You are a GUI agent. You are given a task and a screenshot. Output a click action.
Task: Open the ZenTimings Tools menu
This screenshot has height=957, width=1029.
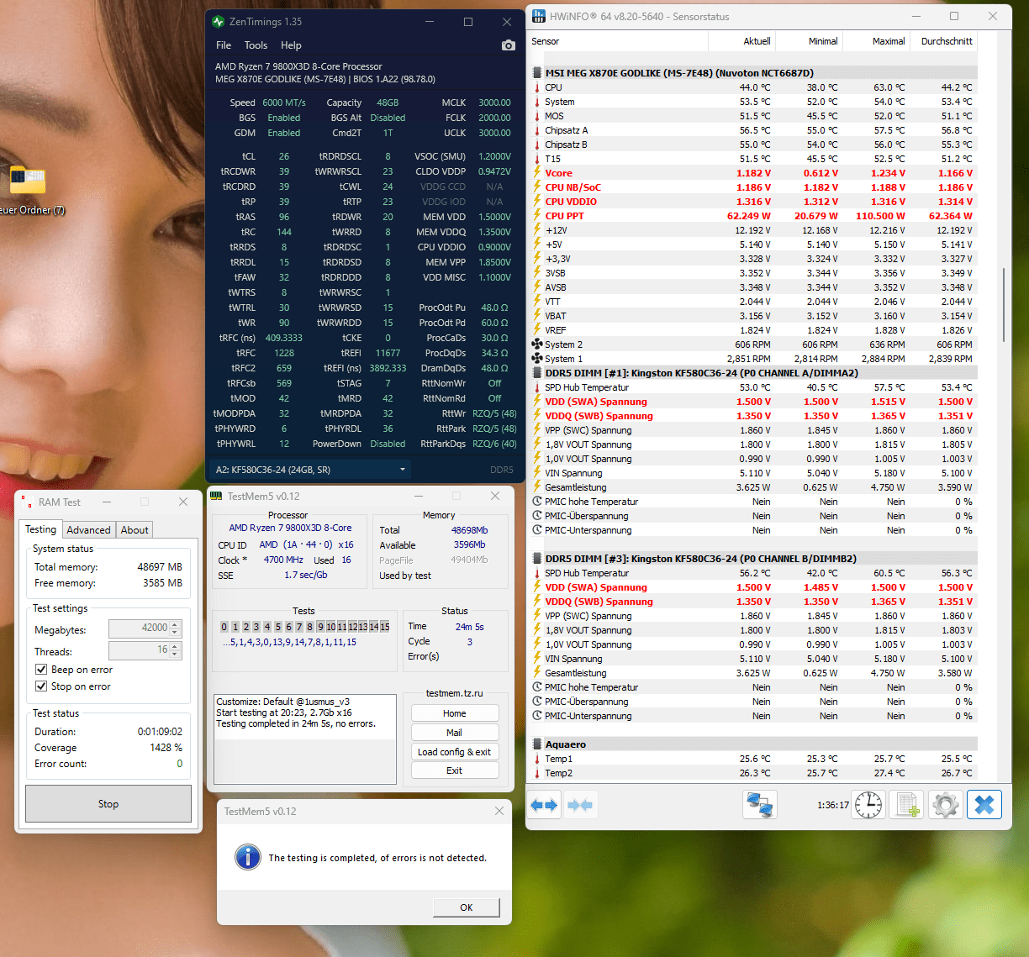pos(256,45)
